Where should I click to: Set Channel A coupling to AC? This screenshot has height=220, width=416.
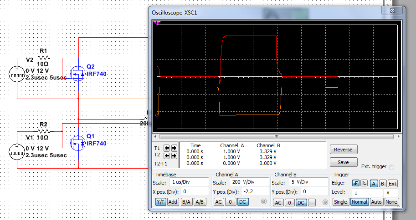click(x=219, y=202)
